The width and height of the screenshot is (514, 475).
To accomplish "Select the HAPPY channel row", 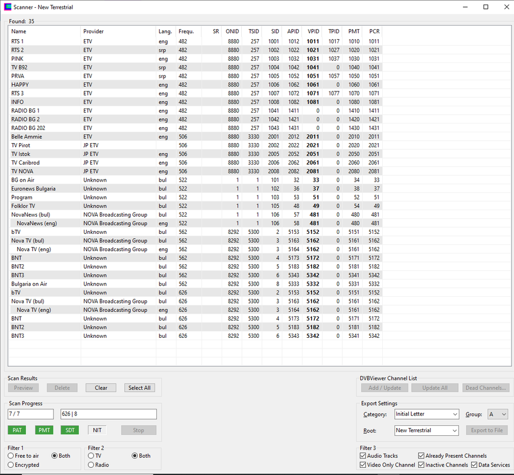I will [x=195, y=84].
